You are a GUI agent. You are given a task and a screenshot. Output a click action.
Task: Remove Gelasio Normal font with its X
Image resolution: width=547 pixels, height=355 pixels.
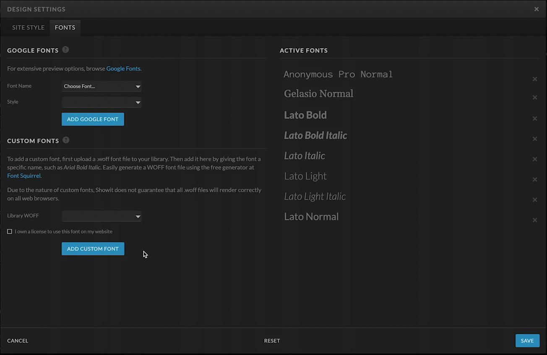(x=535, y=98)
